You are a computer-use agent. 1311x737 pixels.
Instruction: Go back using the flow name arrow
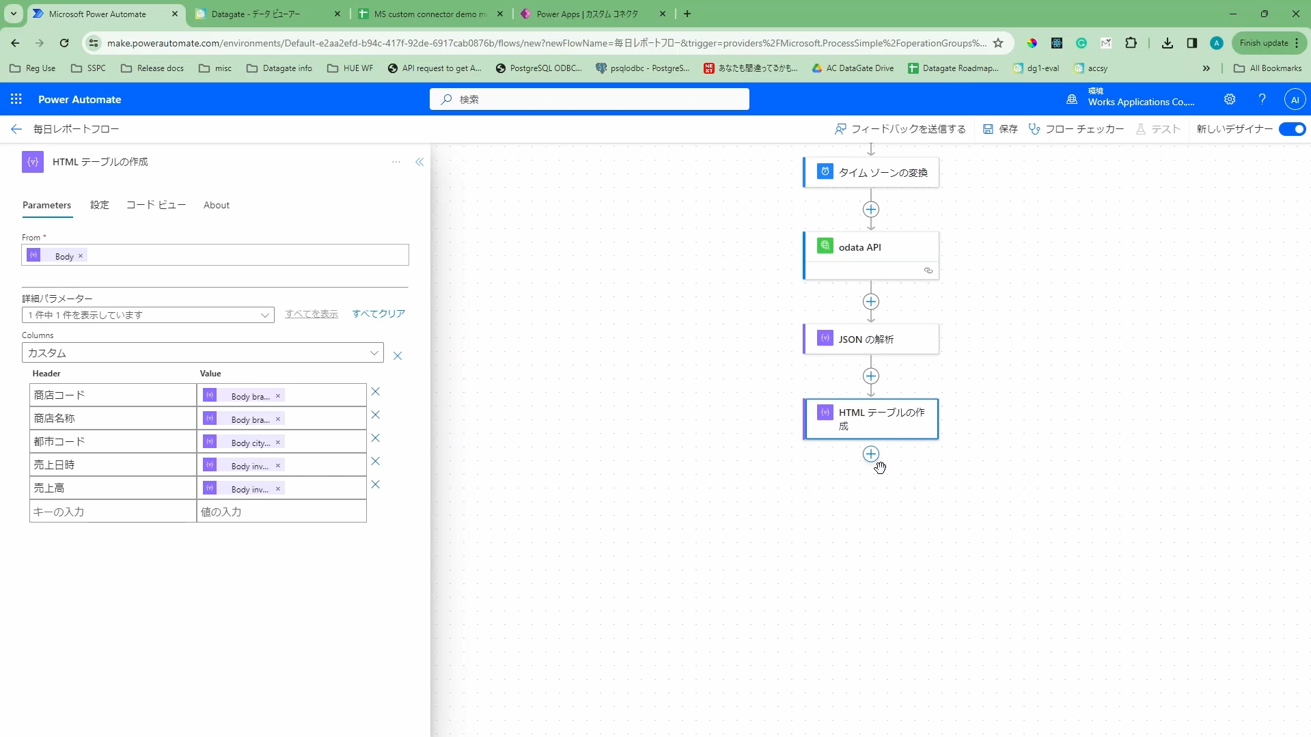(x=16, y=129)
